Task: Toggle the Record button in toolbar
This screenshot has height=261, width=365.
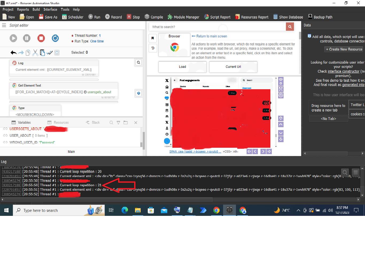Action: click(x=113, y=17)
